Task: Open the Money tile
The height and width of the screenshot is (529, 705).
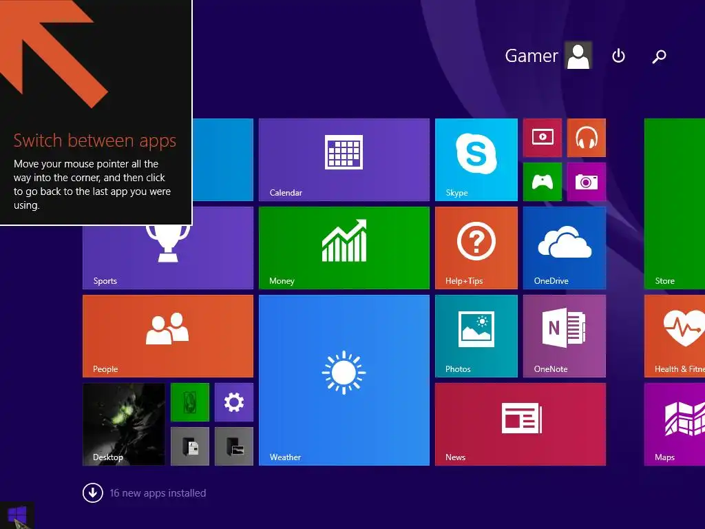Action: coord(344,248)
